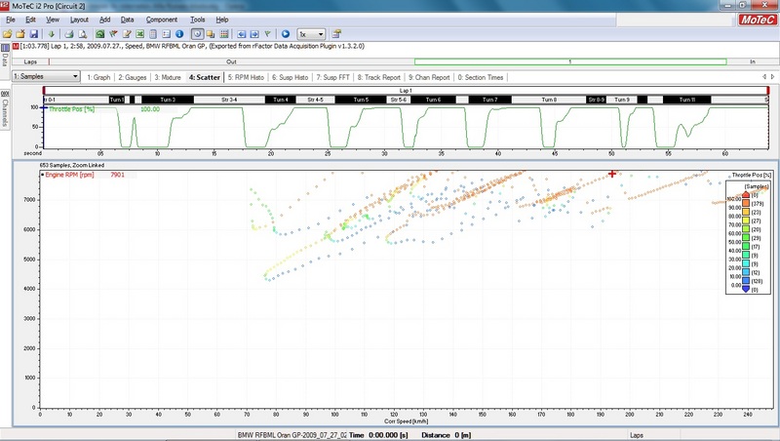
Task: Click the small green flag marker icon
Action: pyautogui.click(x=267, y=34)
